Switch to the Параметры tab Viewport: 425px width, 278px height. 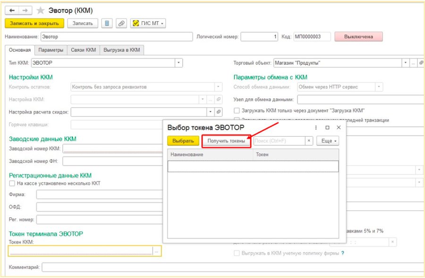pyautogui.click(x=51, y=50)
